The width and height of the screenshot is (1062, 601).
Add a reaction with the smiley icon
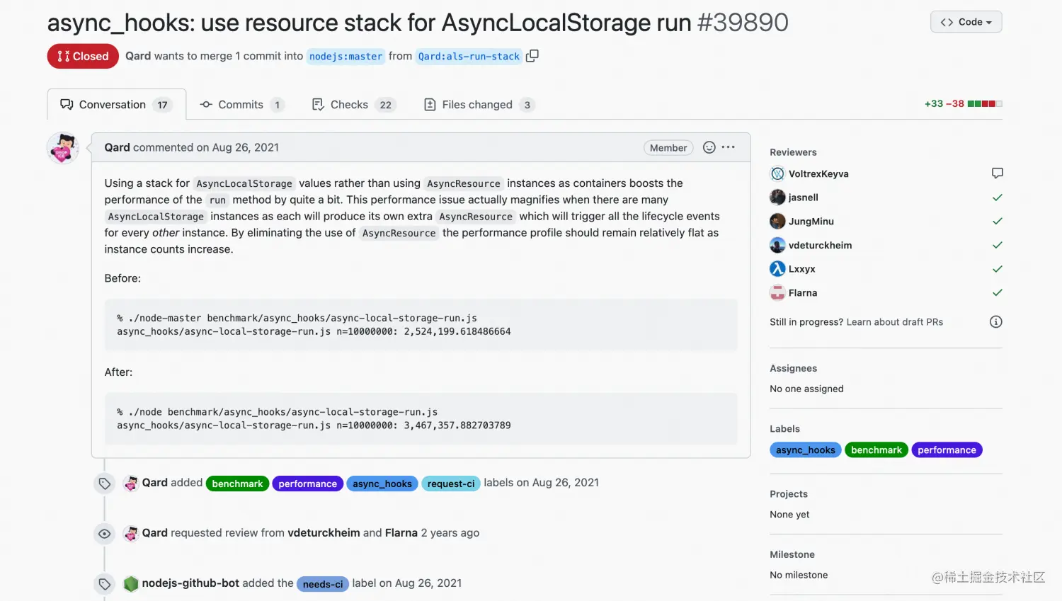coord(709,147)
